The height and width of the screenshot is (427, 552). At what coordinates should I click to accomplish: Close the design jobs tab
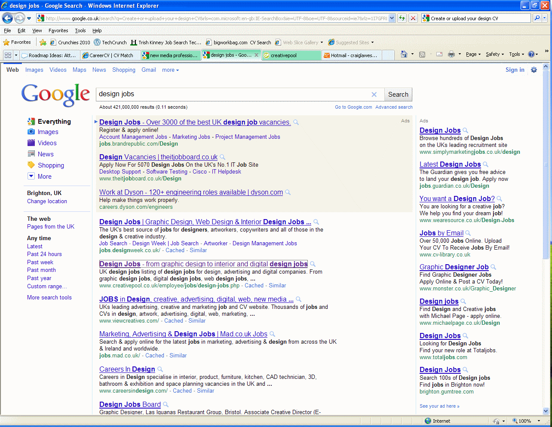point(256,55)
